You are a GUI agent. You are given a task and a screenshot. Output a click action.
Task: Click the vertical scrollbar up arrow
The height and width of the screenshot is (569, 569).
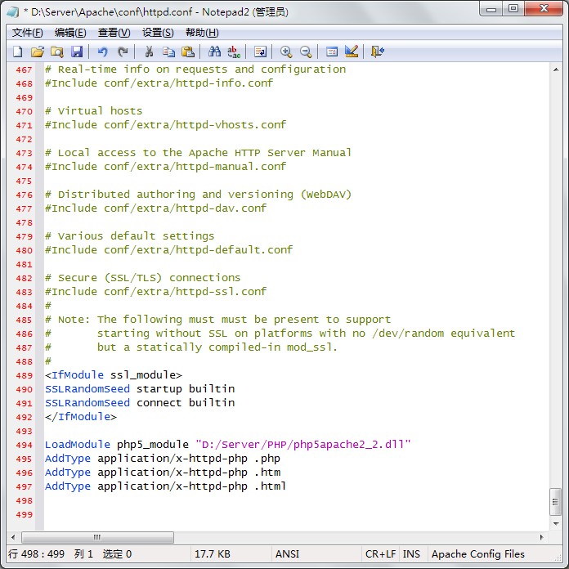coord(556,69)
